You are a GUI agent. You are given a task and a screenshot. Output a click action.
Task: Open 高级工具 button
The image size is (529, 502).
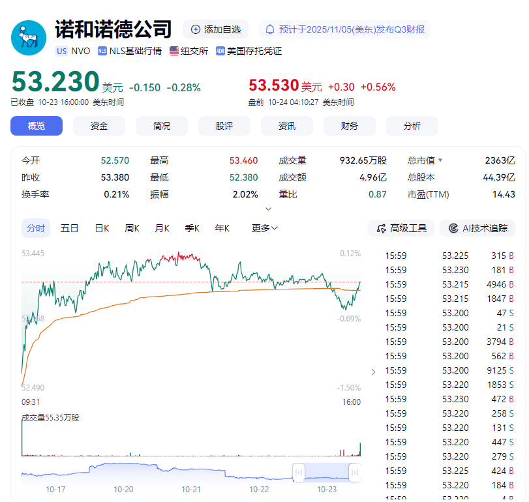[401, 228]
